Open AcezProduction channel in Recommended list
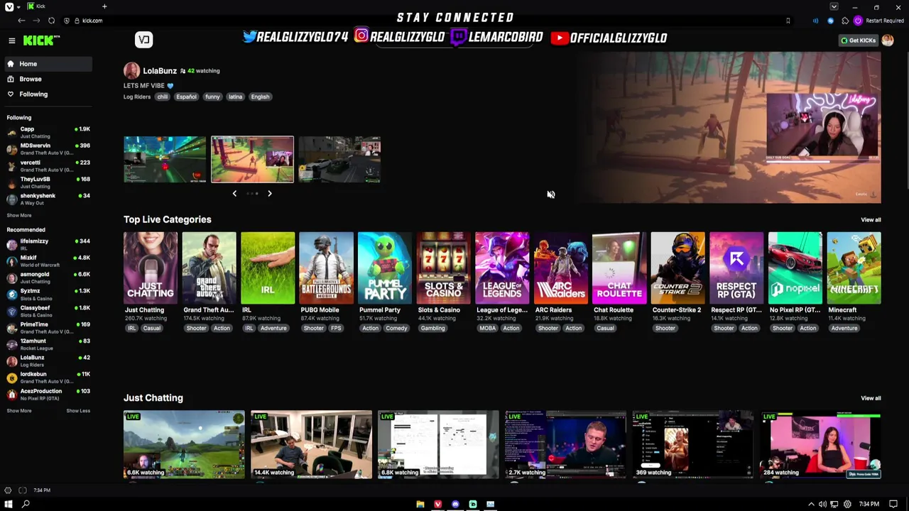Image resolution: width=909 pixels, height=511 pixels. [48, 394]
